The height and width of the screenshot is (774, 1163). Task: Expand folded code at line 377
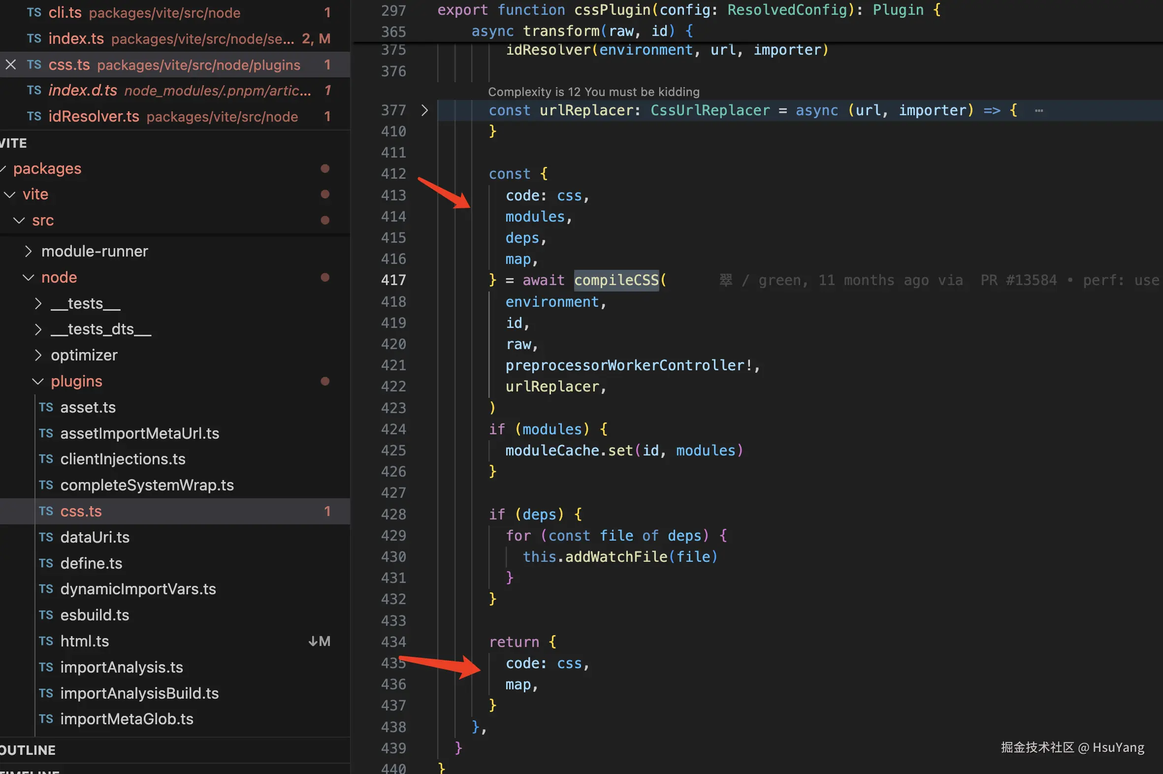424,110
